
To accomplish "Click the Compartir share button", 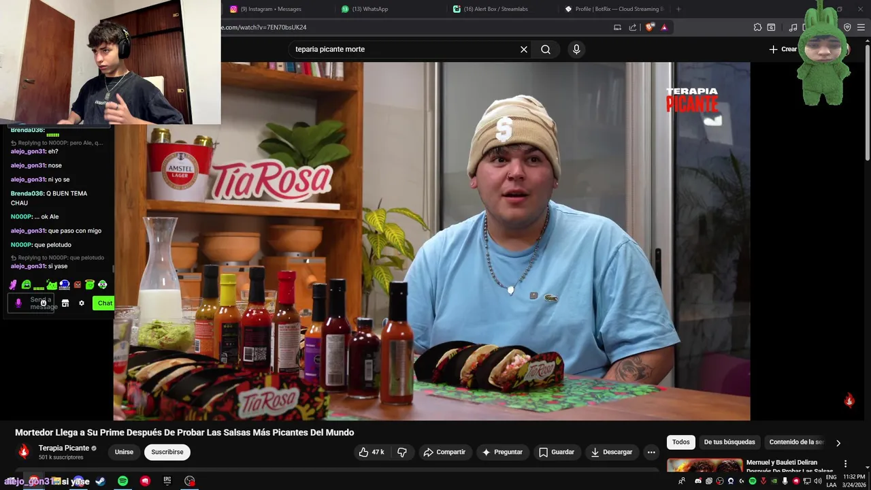I will [x=444, y=452].
